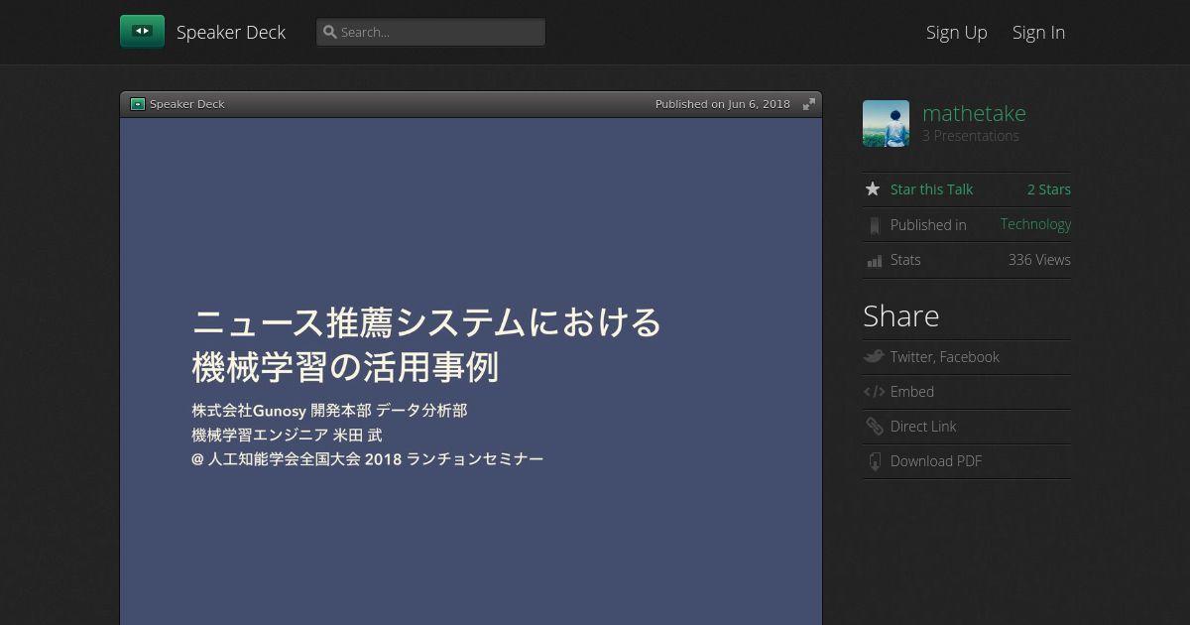Viewport: 1190px width, 625px height.
Task: Click the Published in label
Action: pyautogui.click(x=928, y=225)
